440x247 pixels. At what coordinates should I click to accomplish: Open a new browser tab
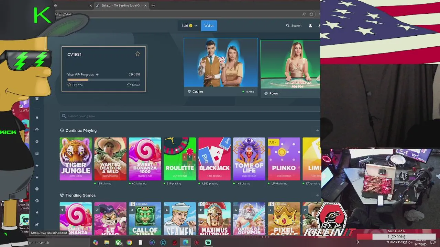pos(153,5)
